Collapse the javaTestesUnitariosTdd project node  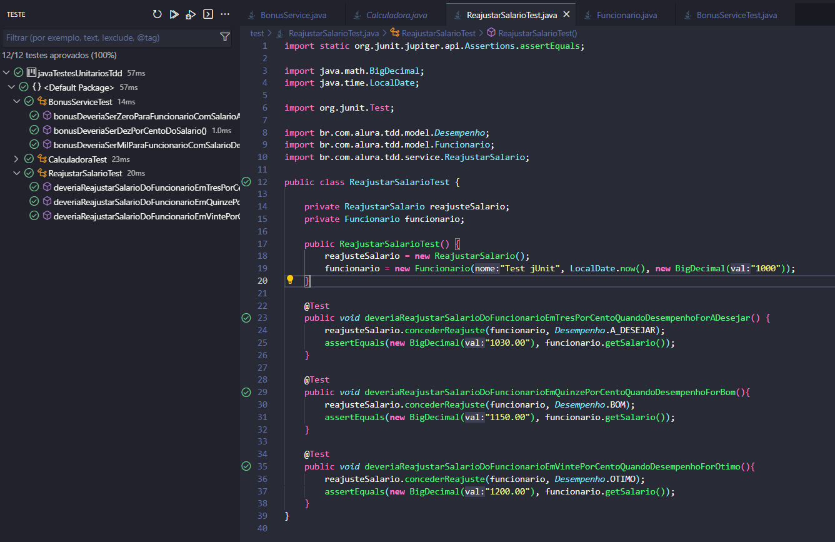pos(6,73)
